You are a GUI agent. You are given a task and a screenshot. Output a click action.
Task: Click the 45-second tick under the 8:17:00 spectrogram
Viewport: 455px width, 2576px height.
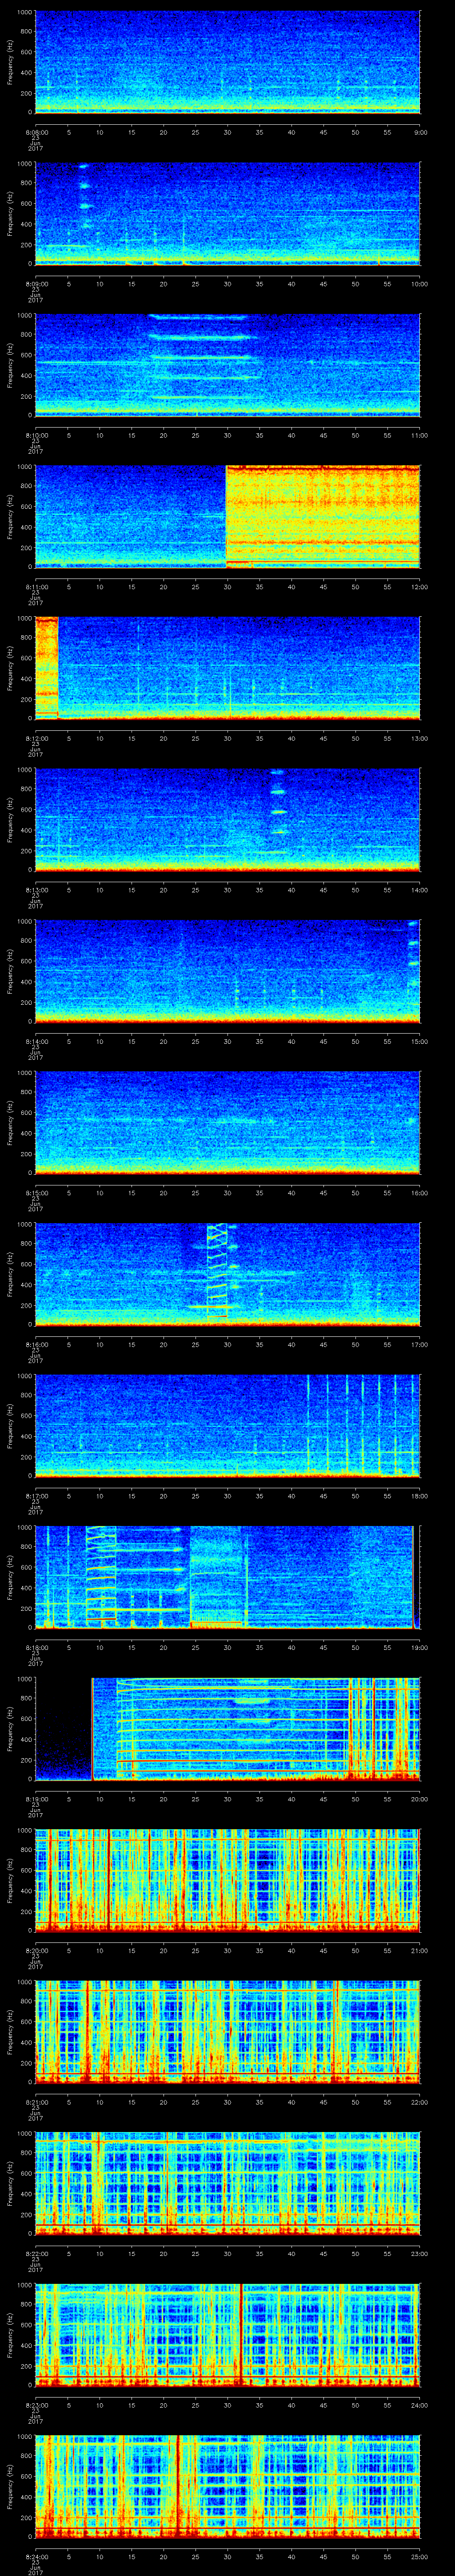point(323,1495)
